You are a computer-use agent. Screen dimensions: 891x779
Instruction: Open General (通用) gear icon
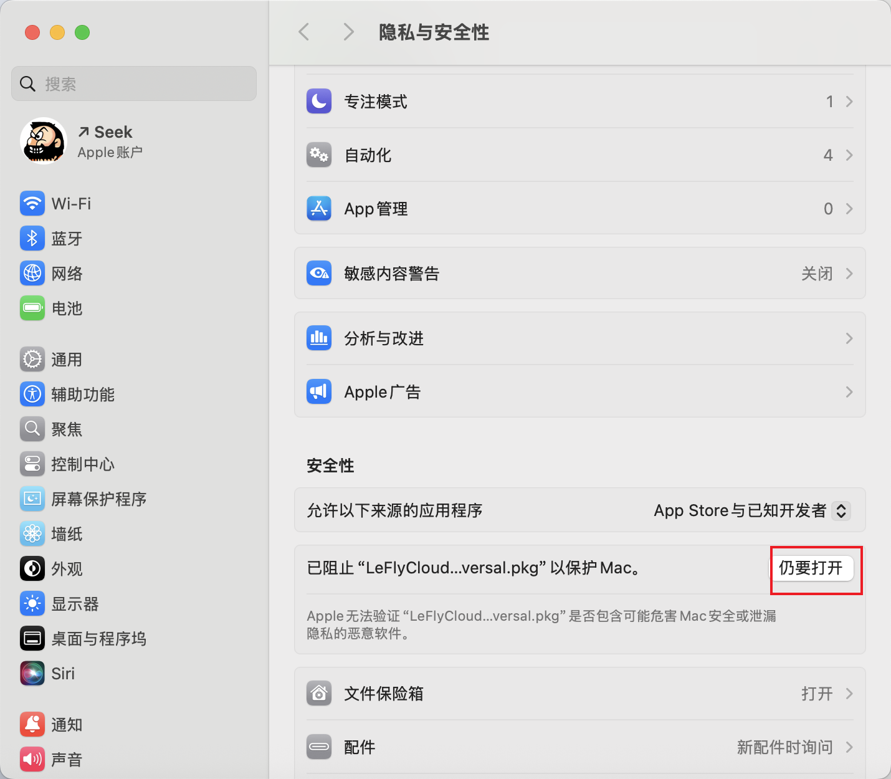pyautogui.click(x=32, y=359)
